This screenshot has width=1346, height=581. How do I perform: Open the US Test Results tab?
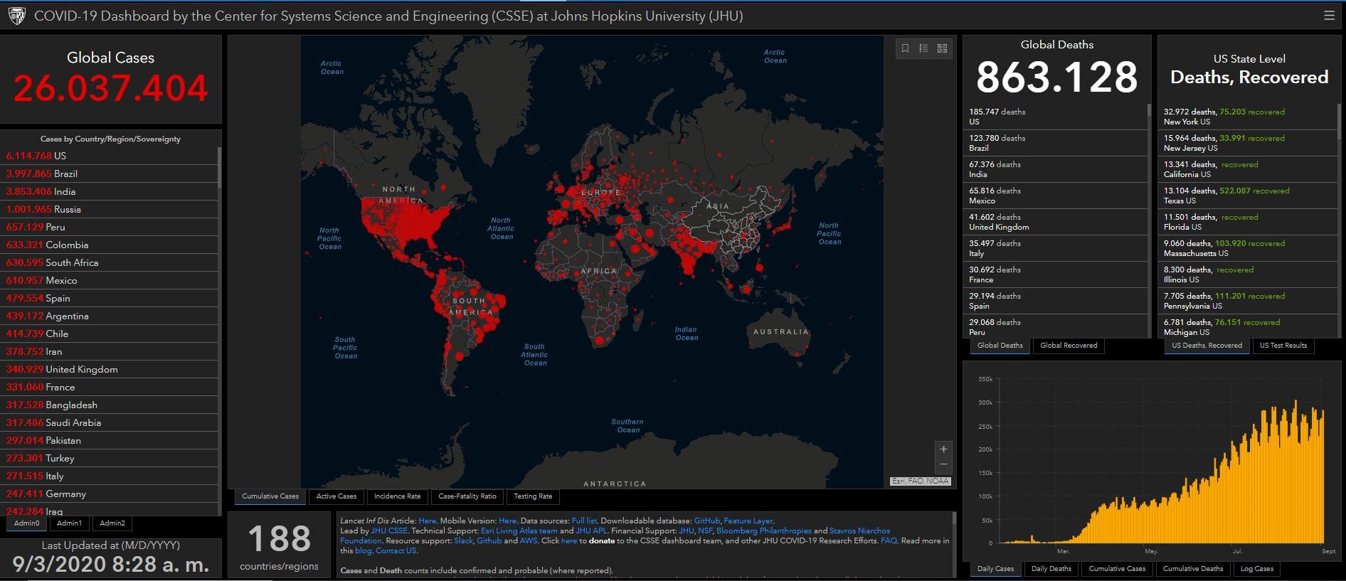pos(1283,346)
